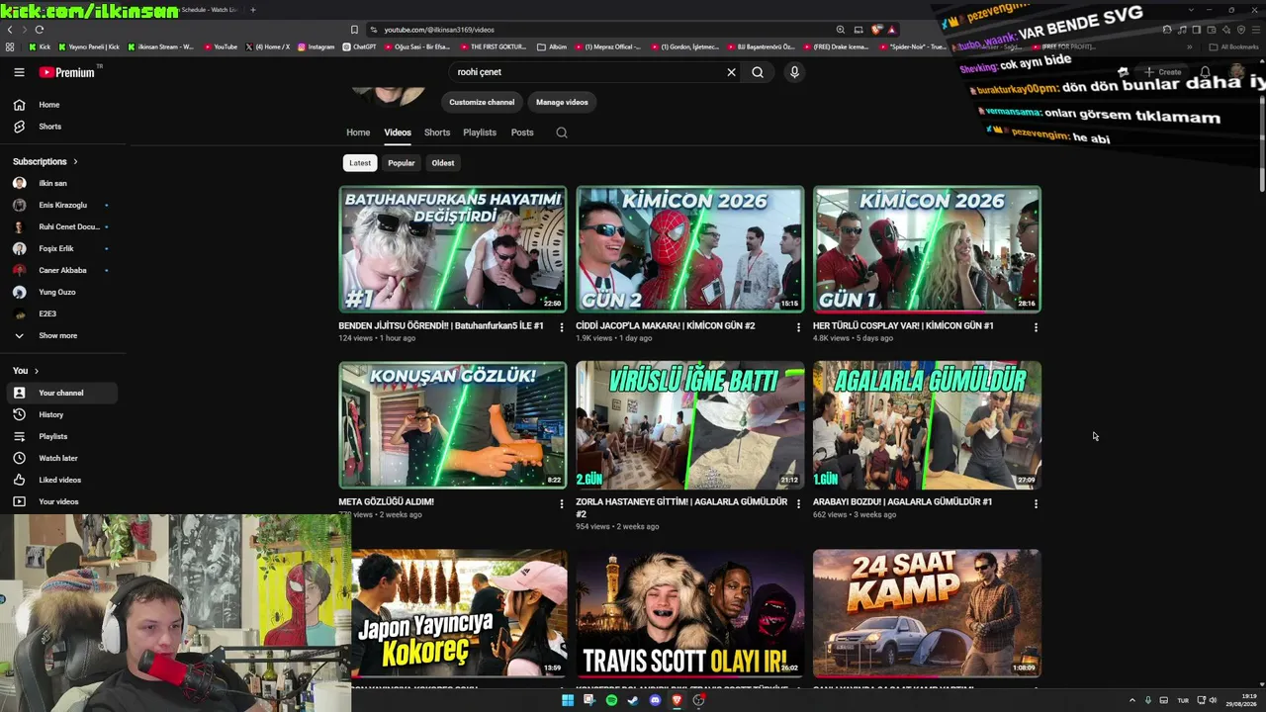The image size is (1266, 712).
Task: Open options for ZORLA HASTANEYE GİTTİM video
Action: click(799, 503)
